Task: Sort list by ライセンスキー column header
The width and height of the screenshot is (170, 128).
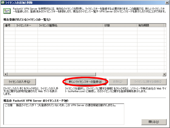Action: click(x=26, y=25)
